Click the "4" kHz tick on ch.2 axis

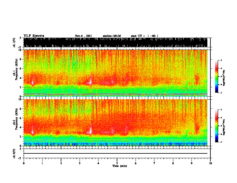21,127
